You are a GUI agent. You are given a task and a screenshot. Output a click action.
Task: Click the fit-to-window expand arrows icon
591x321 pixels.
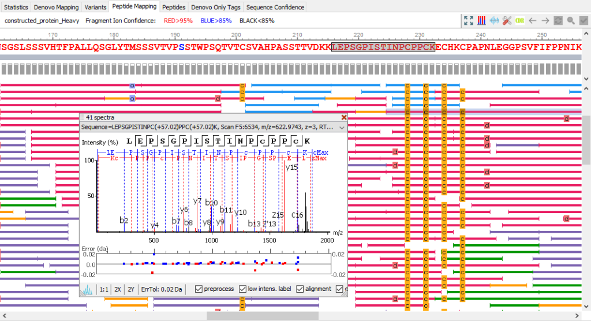tap(469, 21)
